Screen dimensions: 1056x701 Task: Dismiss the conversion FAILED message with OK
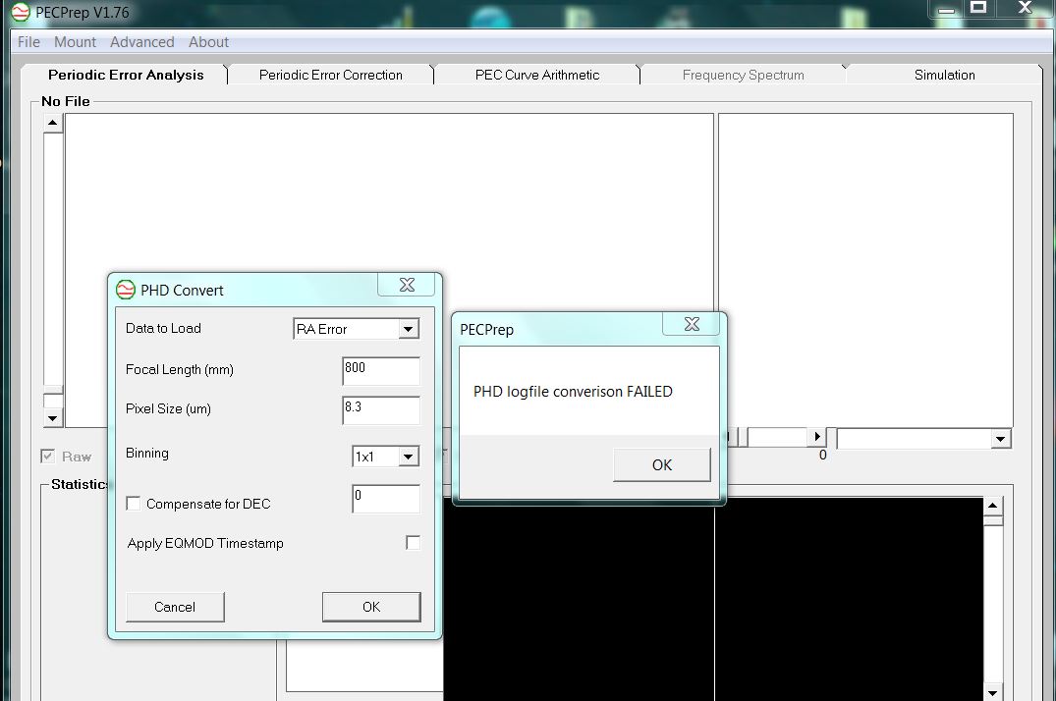pos(662,464)
